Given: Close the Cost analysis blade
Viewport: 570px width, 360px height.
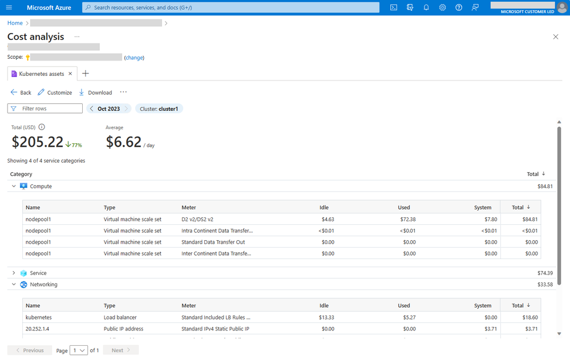Looking at the screenshot, I should tap(556, 37).
